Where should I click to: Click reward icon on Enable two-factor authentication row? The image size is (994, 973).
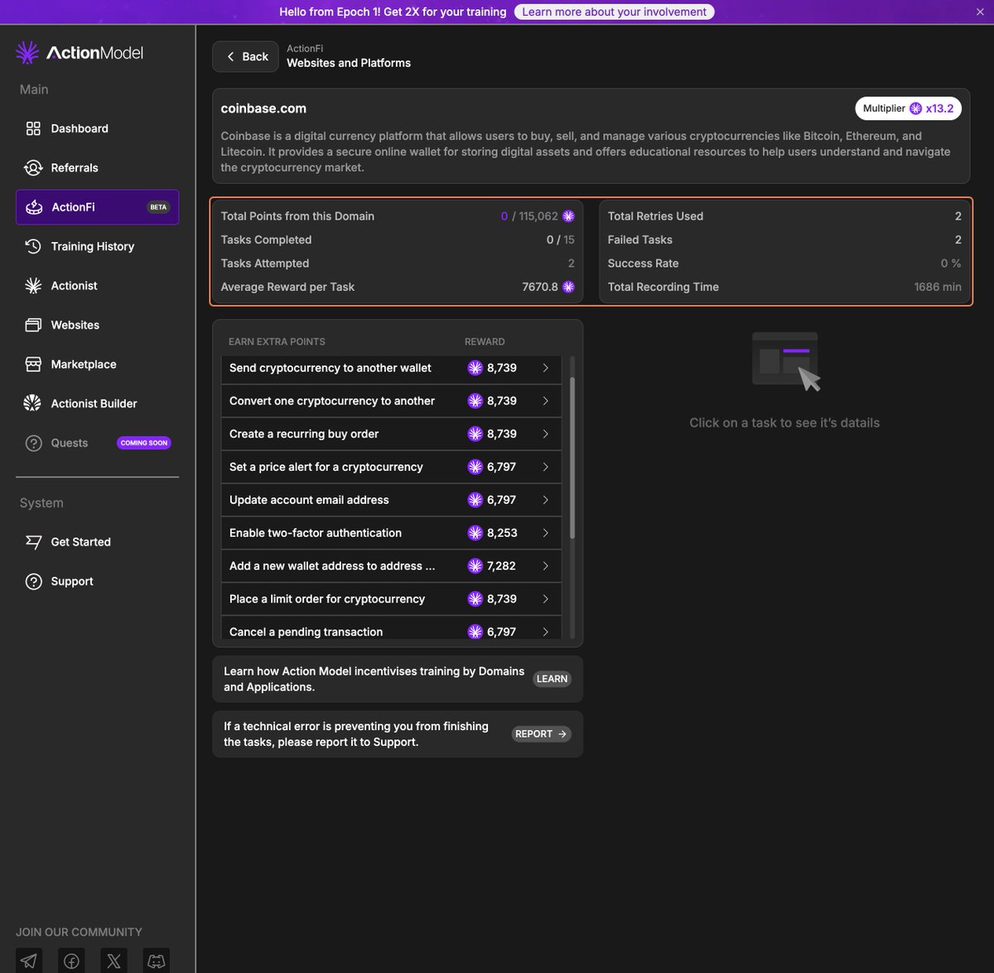(475, 533)
